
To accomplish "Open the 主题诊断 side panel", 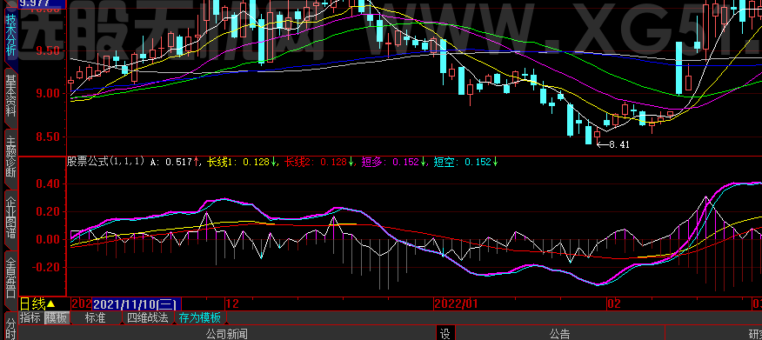I will [x=10, y=158].
